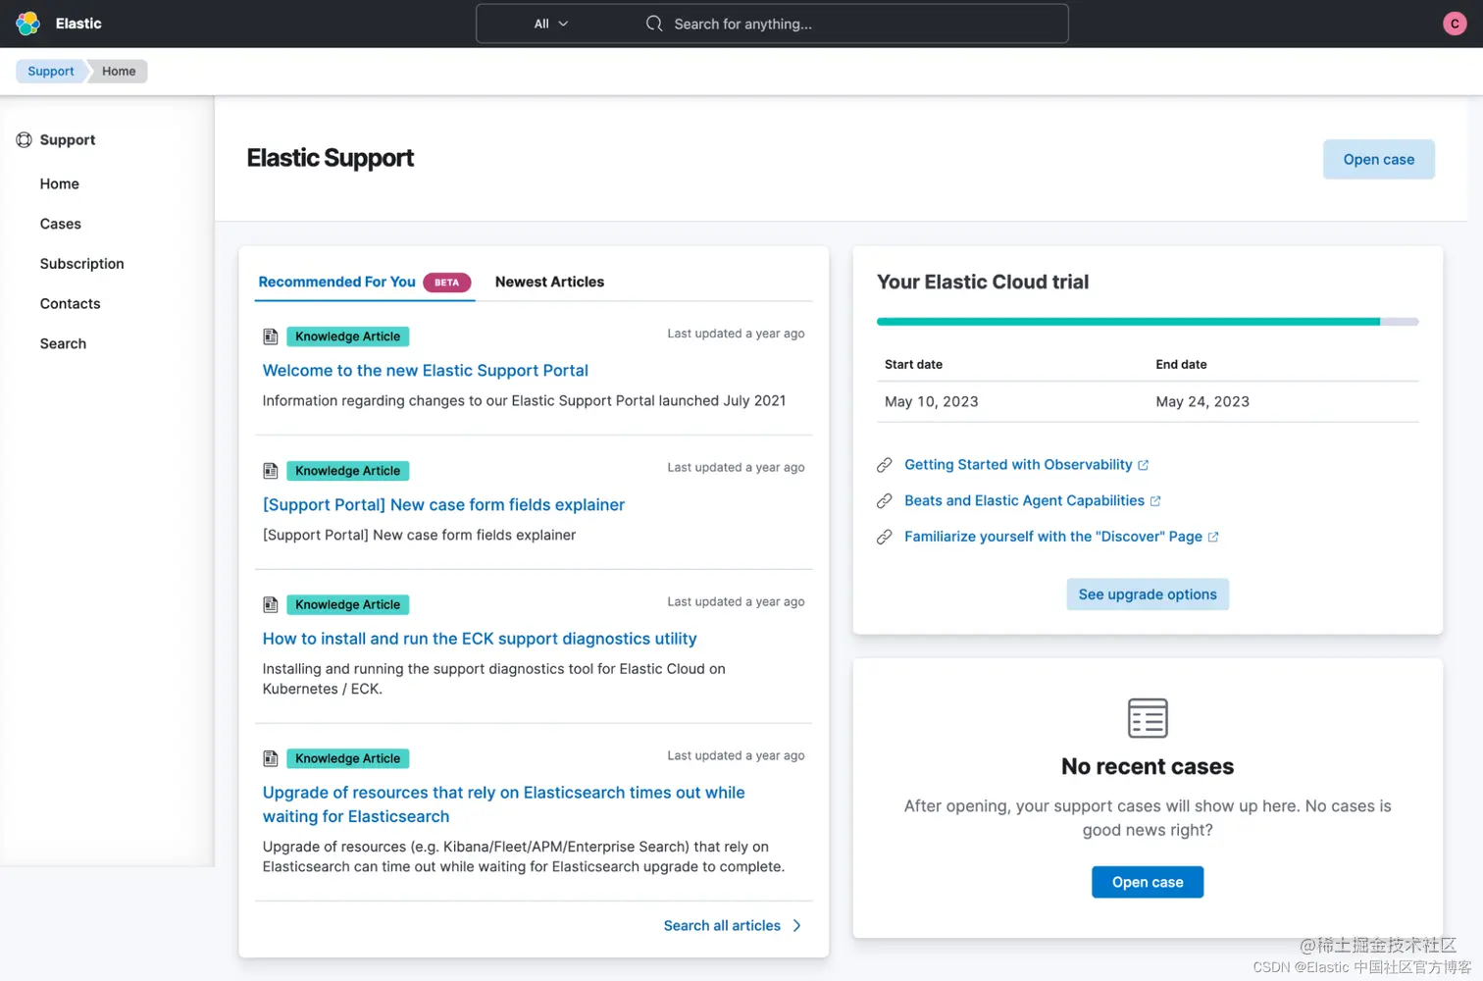Click the Elastic Cloud trial progress bar
The height and width of the screenshot is (981, 1483).
tap(1148, 322)
